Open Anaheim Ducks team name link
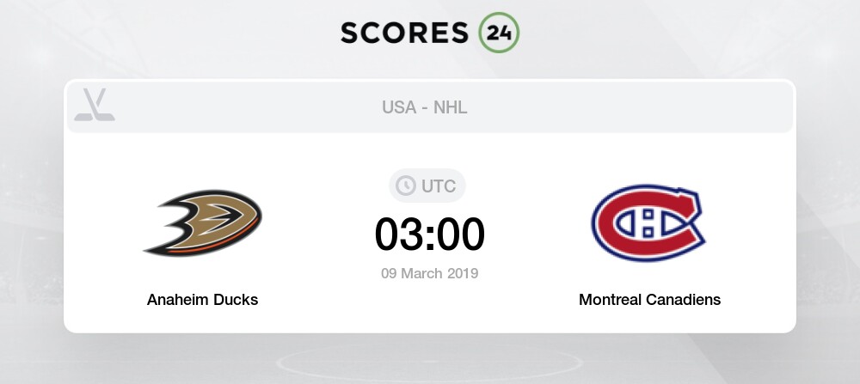The image size is (860, 384). 202,300
